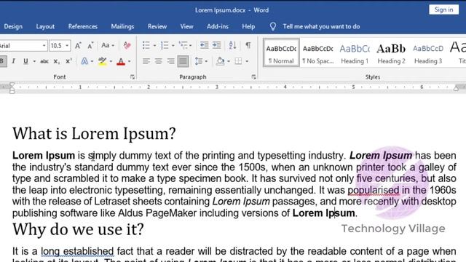Viewport: 466px width, 262px height.
Task: Click the Multilevel List icon
Action: click(183, 45)
